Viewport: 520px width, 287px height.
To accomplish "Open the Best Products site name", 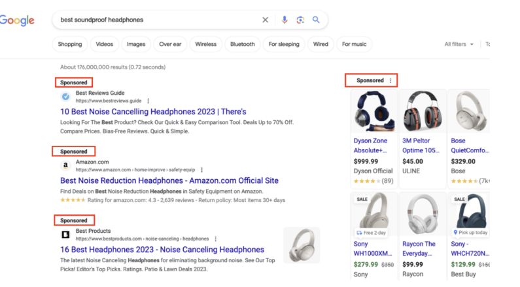I will pos(93,231).
